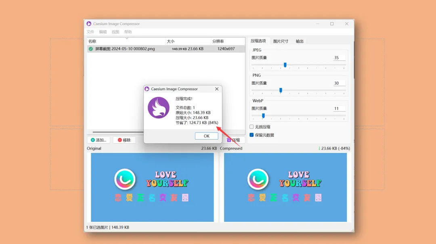Adjust the PNG quality slider handle

[281, 90]
